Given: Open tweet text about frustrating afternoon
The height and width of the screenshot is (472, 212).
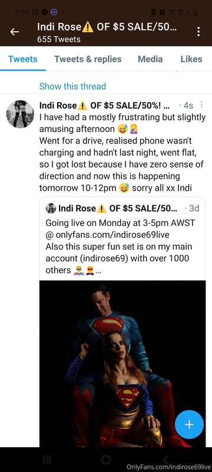Looking at the screenshot, I should coord(122,153).
